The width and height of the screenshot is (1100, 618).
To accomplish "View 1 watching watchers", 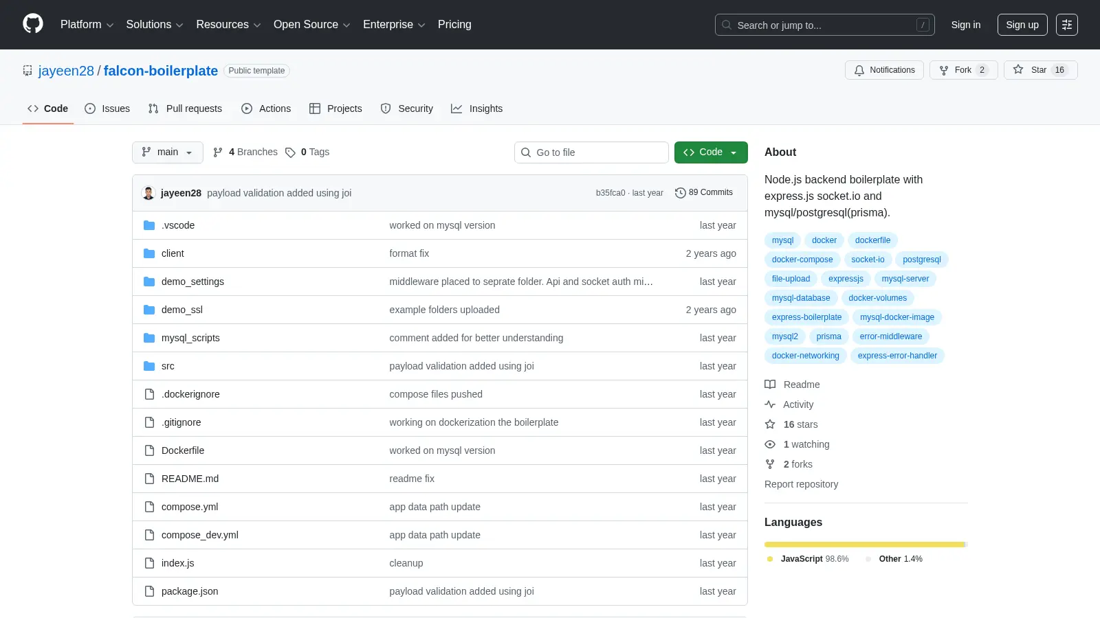I will click(797, 444).
